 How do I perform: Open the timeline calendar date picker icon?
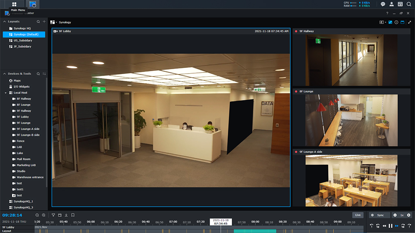point(60,215)
